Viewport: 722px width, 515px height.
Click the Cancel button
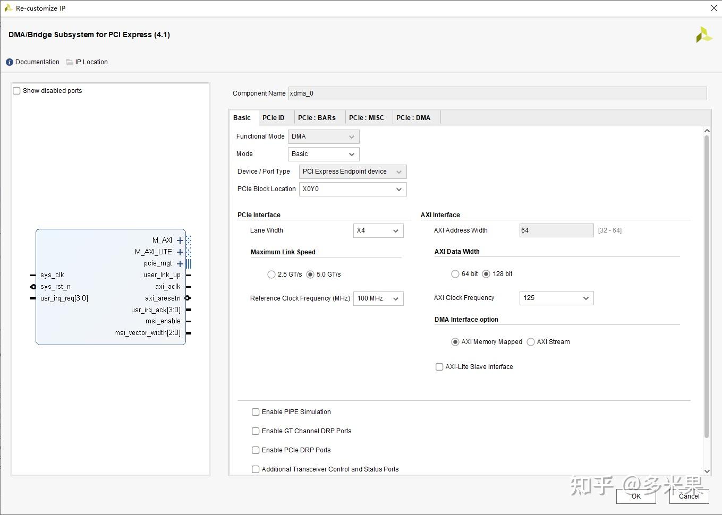tap(689, 496)
